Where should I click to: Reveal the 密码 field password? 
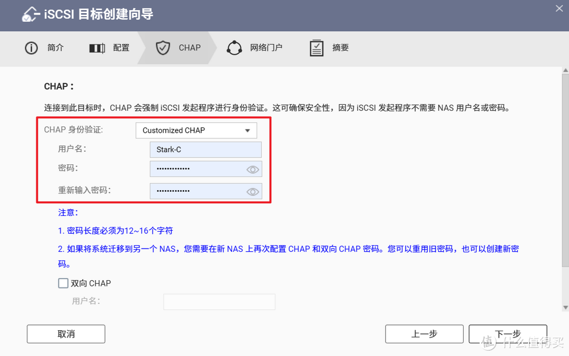pyautogui.click(x=252, y=169)
